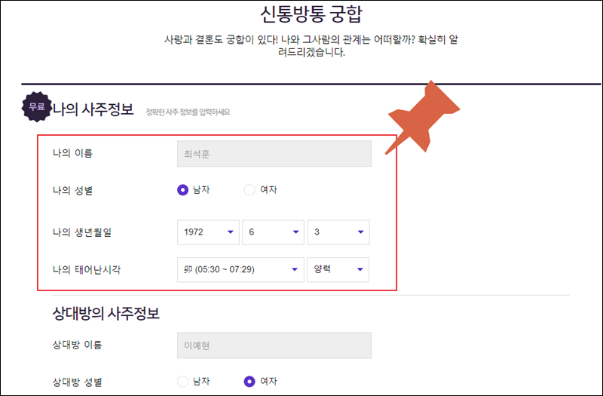
Task: Click the 나의 이름 label
Action: [x=72, y=153]
